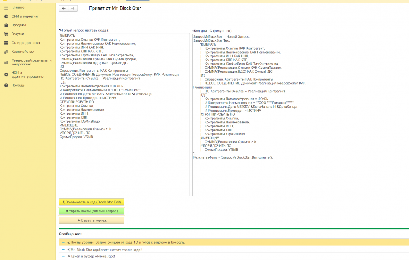Open Склад и доставка section
Screen dimensions: 409x260
[26, 43]
